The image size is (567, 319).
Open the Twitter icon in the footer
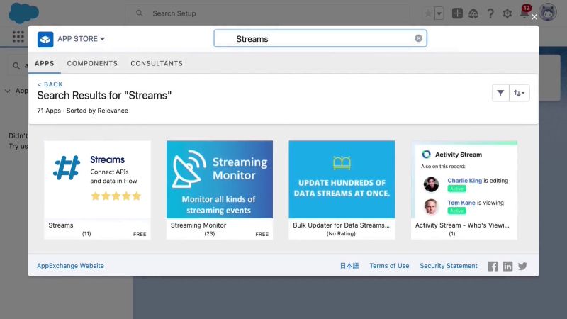click(x=522, y=267)
